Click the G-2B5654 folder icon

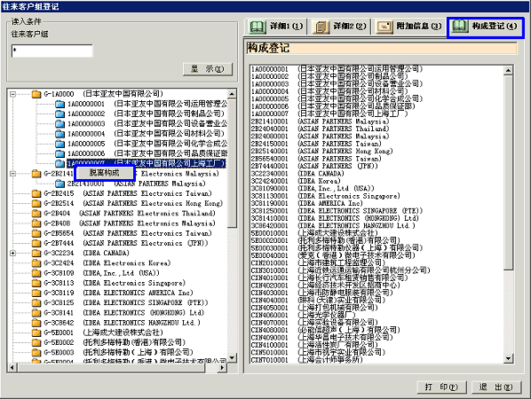36,233
